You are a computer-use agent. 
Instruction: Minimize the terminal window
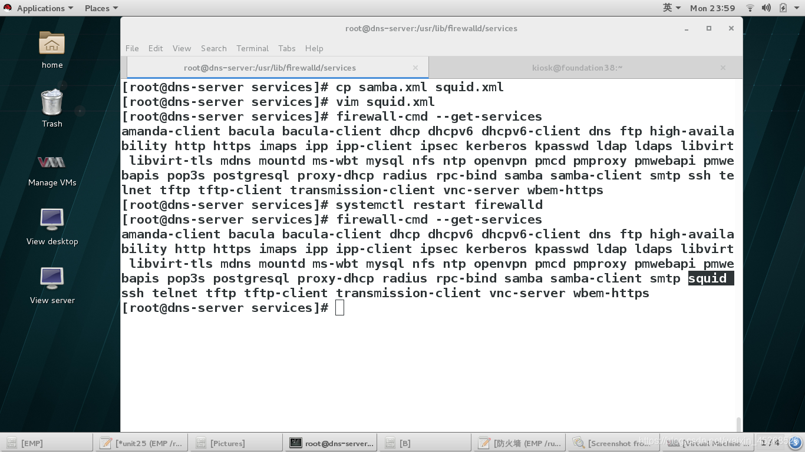click(x=687, y=28)
